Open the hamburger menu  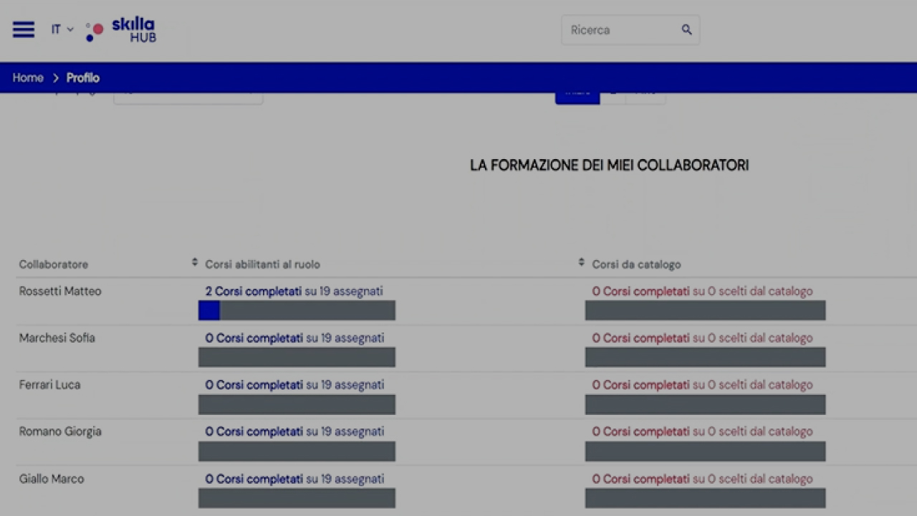24,30
